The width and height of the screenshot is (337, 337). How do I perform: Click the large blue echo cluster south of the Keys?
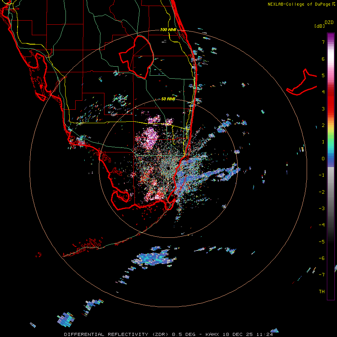pos(154,258)
